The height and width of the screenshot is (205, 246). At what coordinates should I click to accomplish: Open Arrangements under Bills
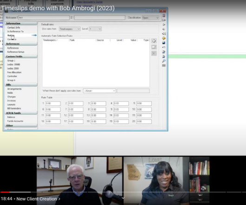14,89
